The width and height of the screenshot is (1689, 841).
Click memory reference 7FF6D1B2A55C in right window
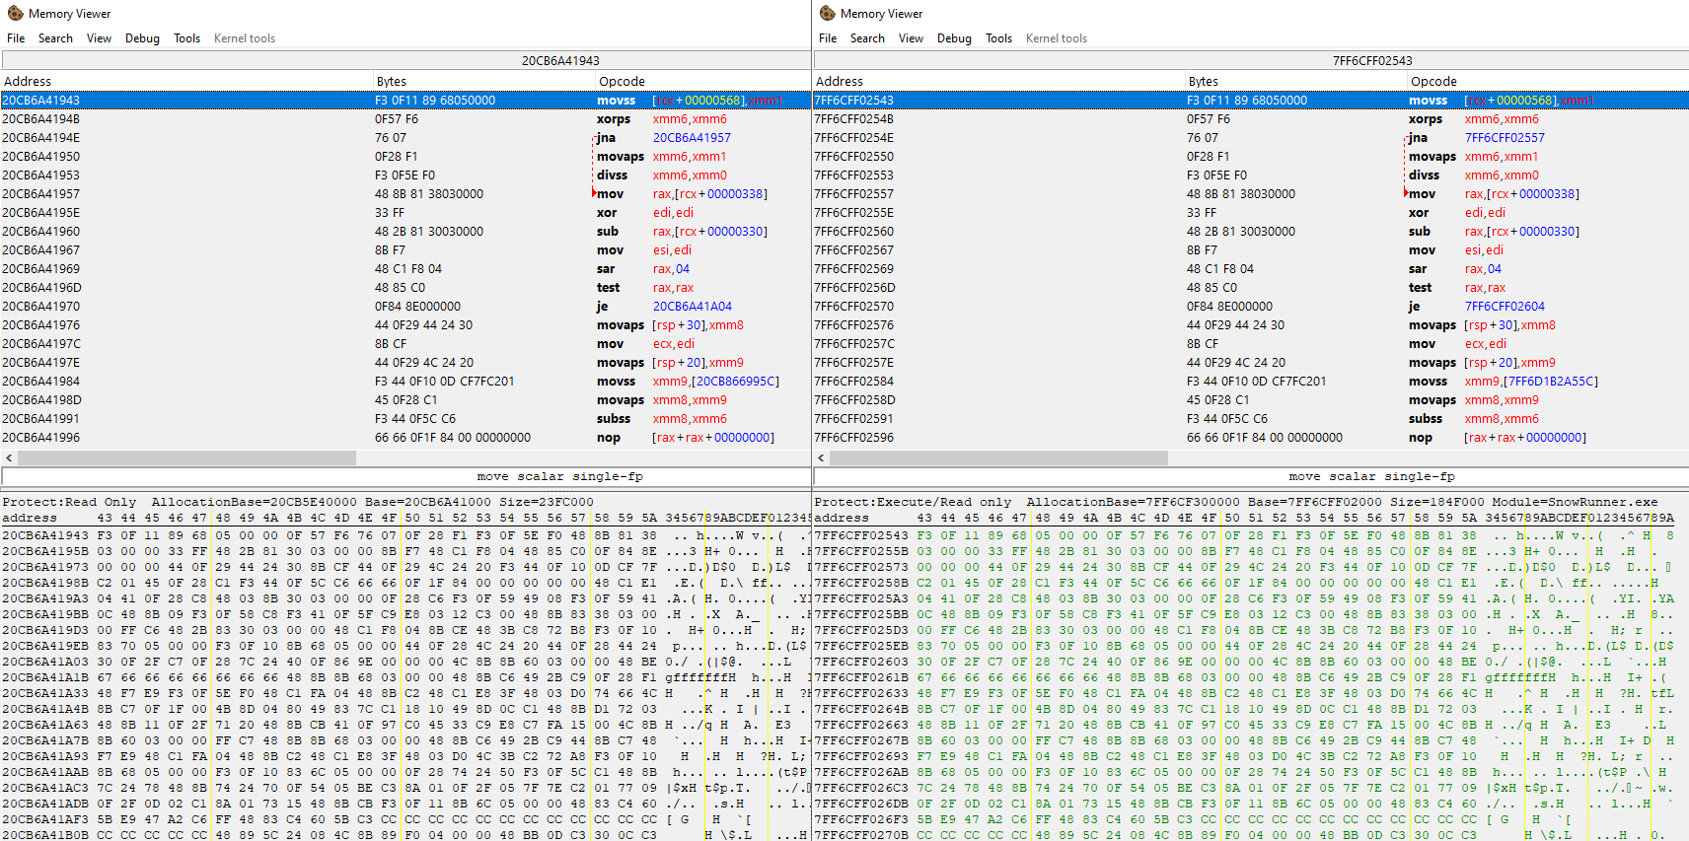tap(1550, 381)
